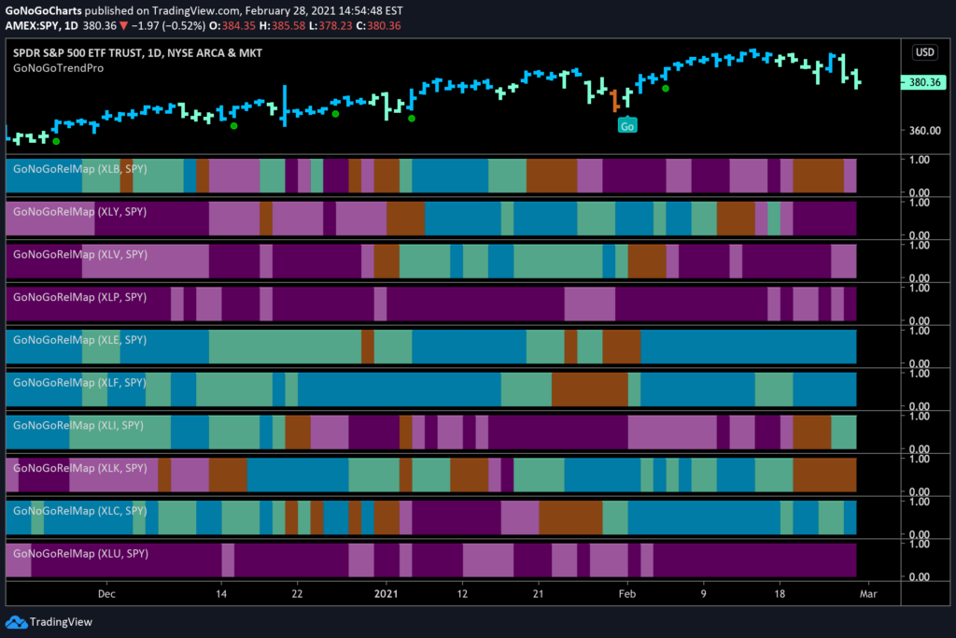
Task: Click the 380.36 current price tag
Action: click(923, 82)
